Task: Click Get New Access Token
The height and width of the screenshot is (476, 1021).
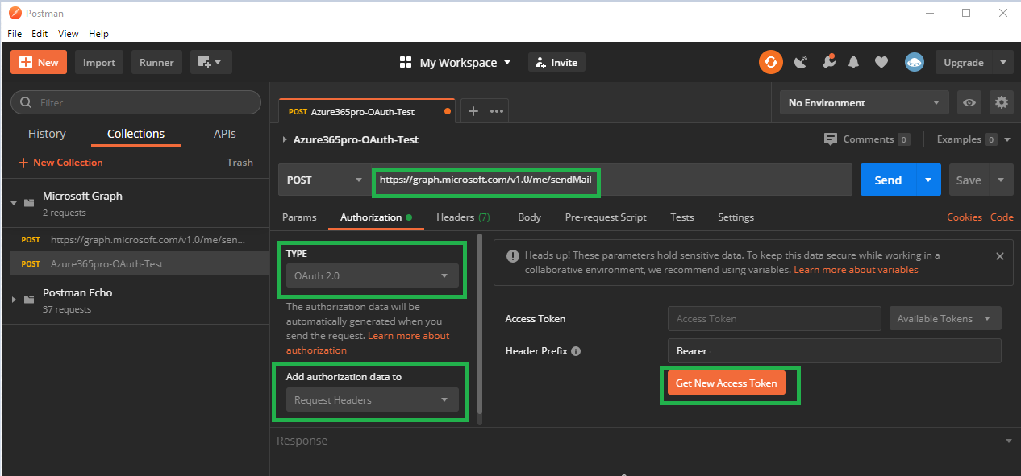Action: point(726,383)
